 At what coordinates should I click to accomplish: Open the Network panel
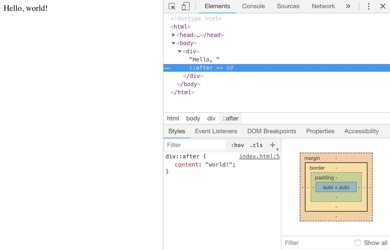(x=323, y=6)
